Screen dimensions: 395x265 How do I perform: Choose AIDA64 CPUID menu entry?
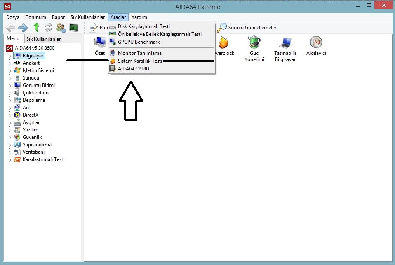[162, 68]
